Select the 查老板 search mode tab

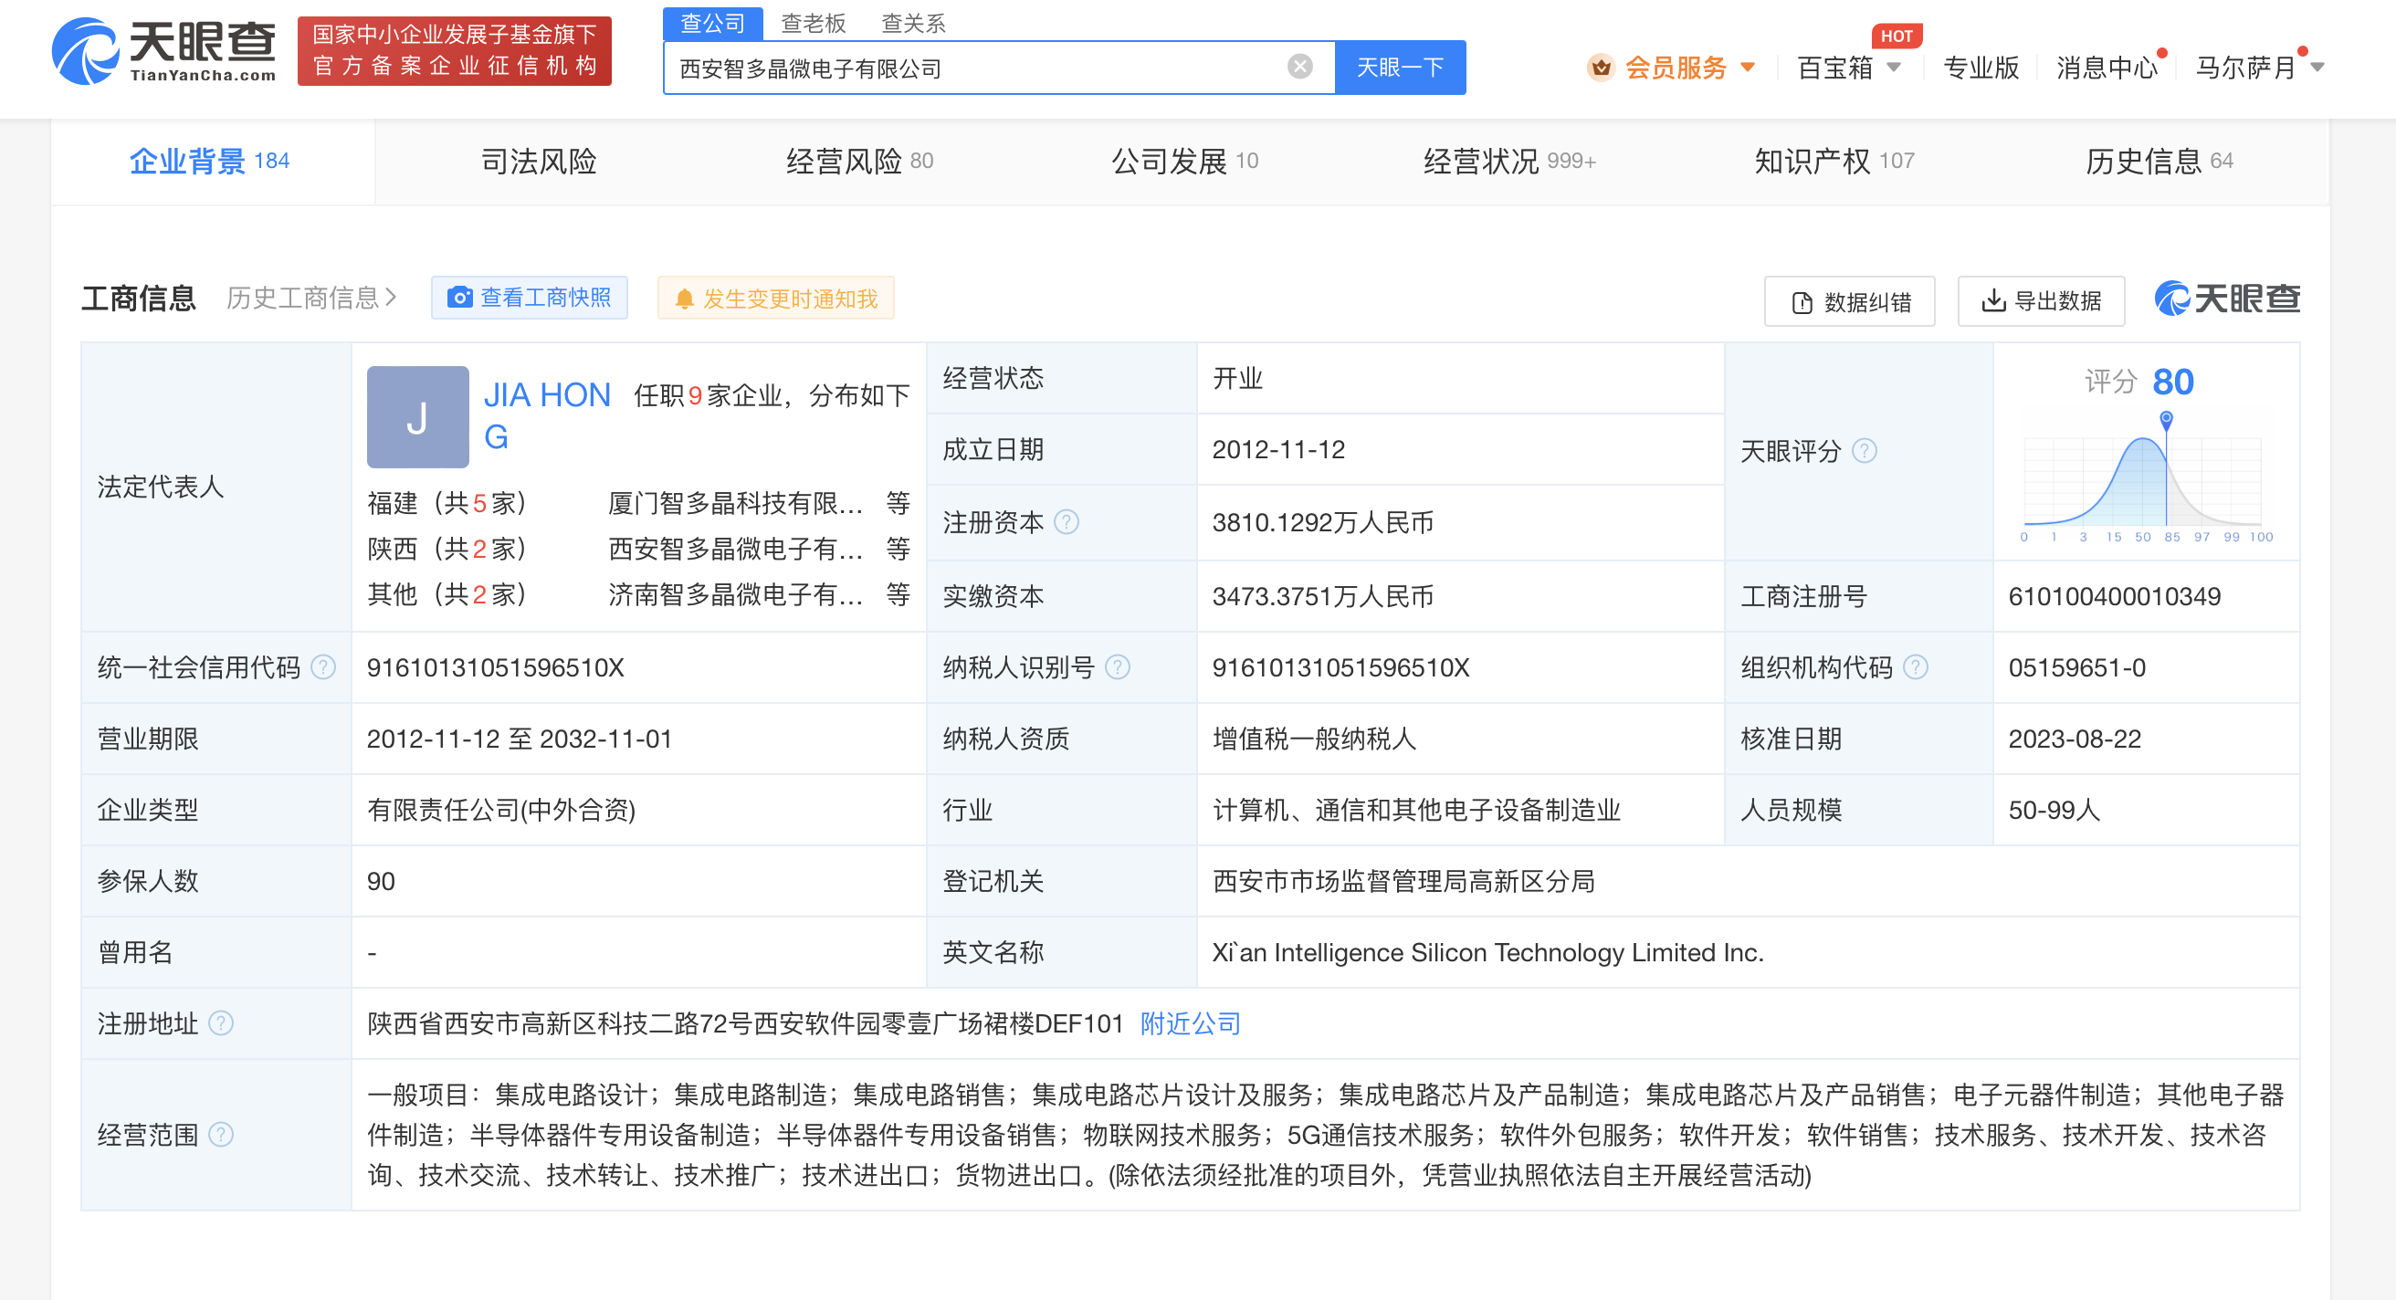[x=813, y=22]
